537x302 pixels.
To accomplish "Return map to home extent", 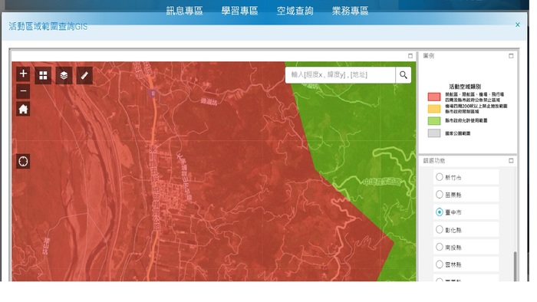I will [23, 109].
